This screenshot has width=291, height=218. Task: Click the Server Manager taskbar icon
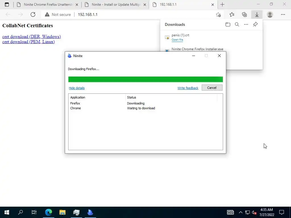[76, 212]
